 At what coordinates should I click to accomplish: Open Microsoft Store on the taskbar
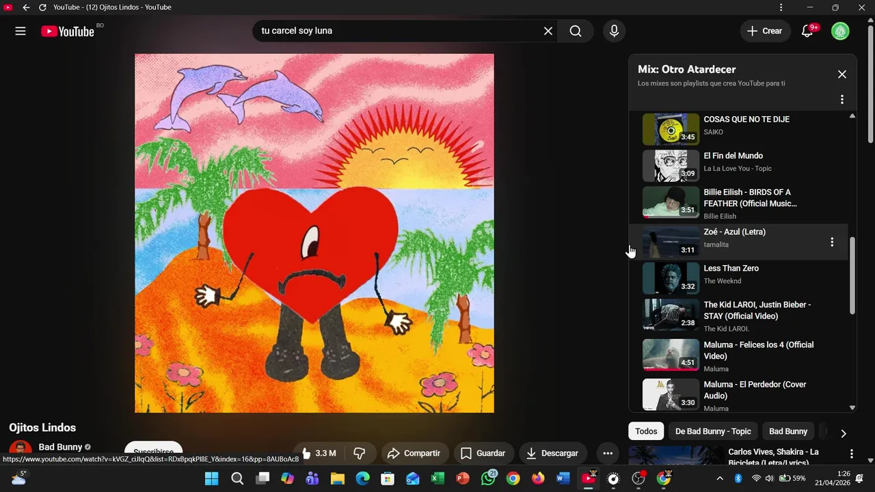[x=388, y=478]
